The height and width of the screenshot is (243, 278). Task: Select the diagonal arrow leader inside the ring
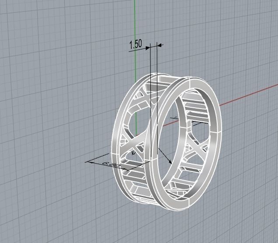pyautogui.click(x=165, y=156)
